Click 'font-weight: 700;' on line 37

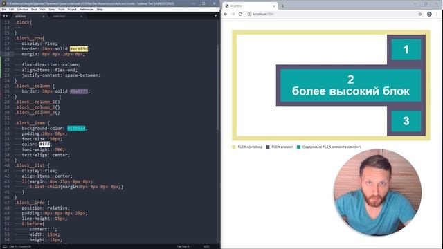(x=43, y=149)
